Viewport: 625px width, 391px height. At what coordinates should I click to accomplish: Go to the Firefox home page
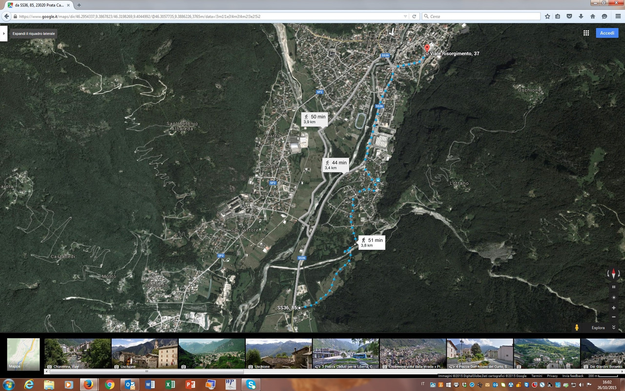point(593,16)
